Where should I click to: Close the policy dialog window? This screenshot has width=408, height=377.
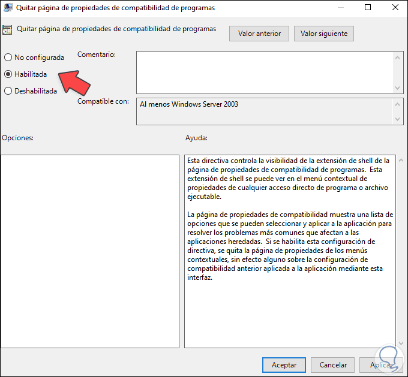click(395, 7)
